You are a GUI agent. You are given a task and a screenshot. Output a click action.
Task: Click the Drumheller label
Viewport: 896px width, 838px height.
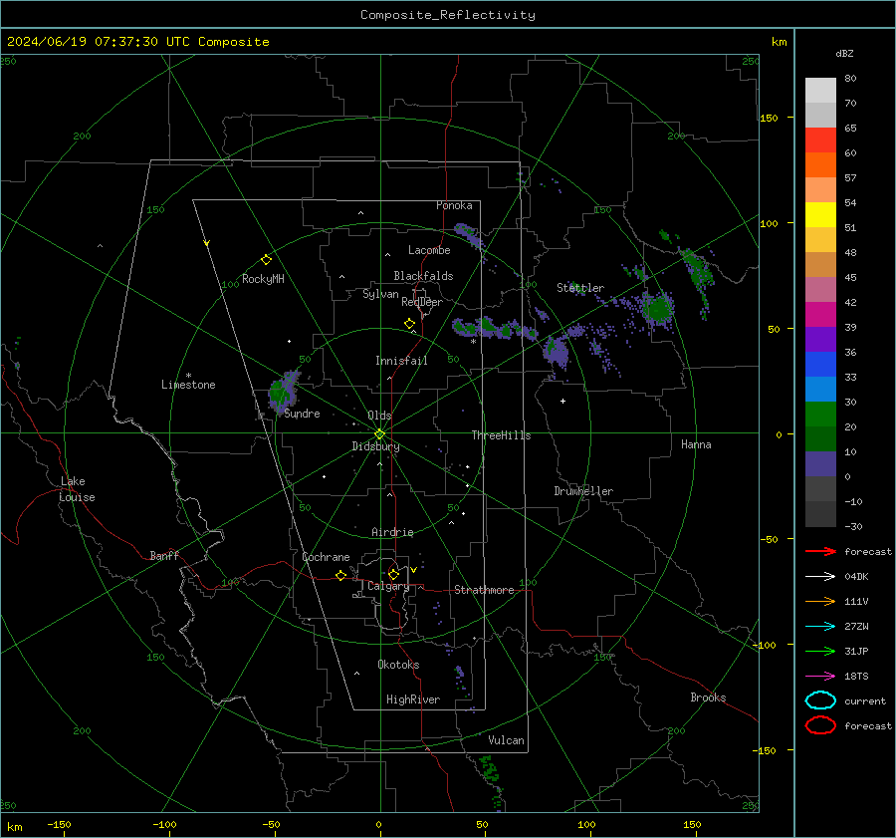[x=583, y=491]
